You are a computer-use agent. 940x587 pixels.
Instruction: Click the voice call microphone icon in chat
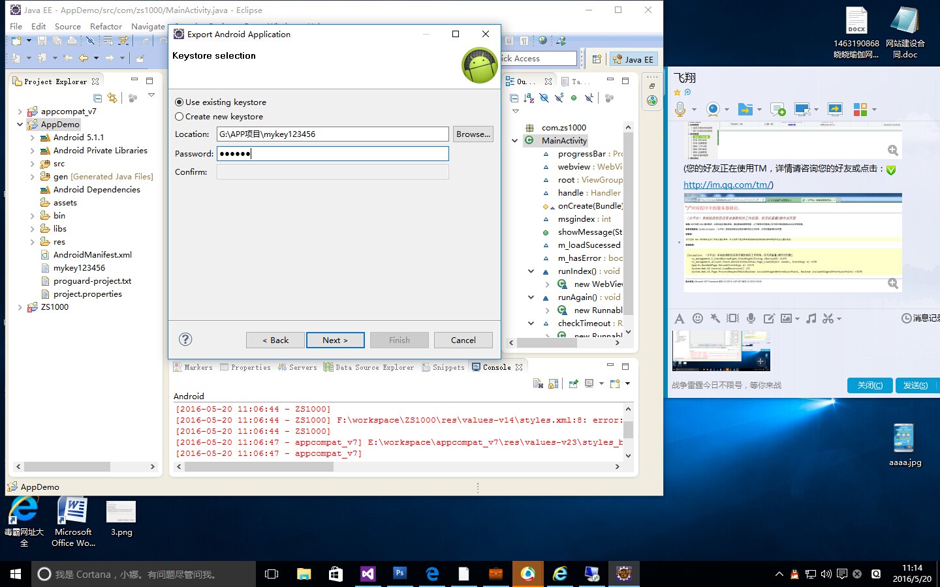coord(680,109)
